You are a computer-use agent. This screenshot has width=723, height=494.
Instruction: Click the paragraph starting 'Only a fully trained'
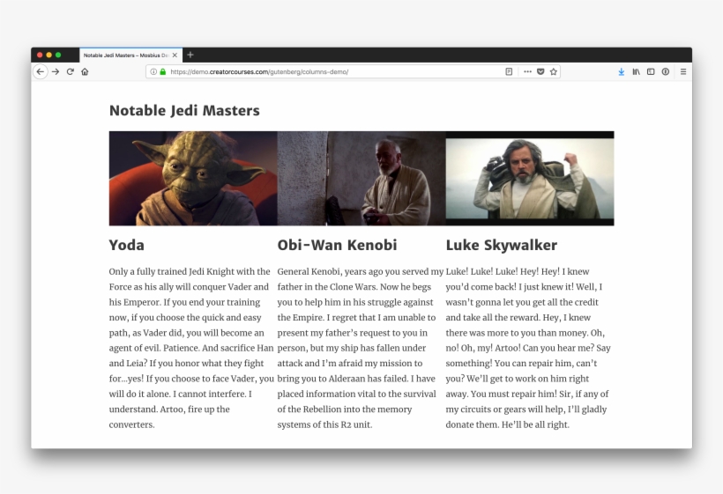192,348
